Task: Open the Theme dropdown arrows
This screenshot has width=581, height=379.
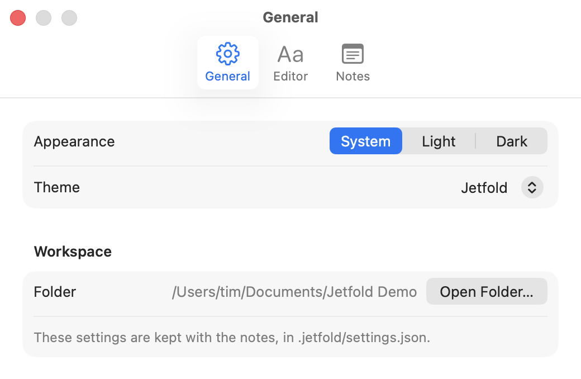Action: point(532,187)
